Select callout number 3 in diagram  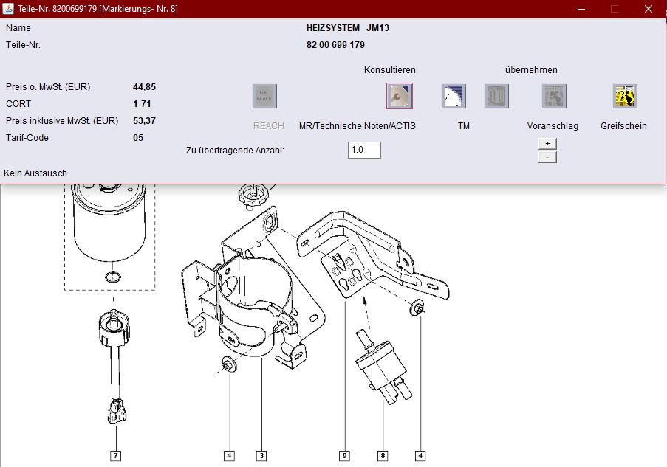click(261, 455)
